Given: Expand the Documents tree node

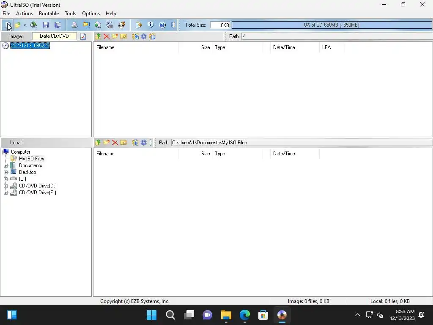Looking at the screenshot, I should click(x=5, y=165).
